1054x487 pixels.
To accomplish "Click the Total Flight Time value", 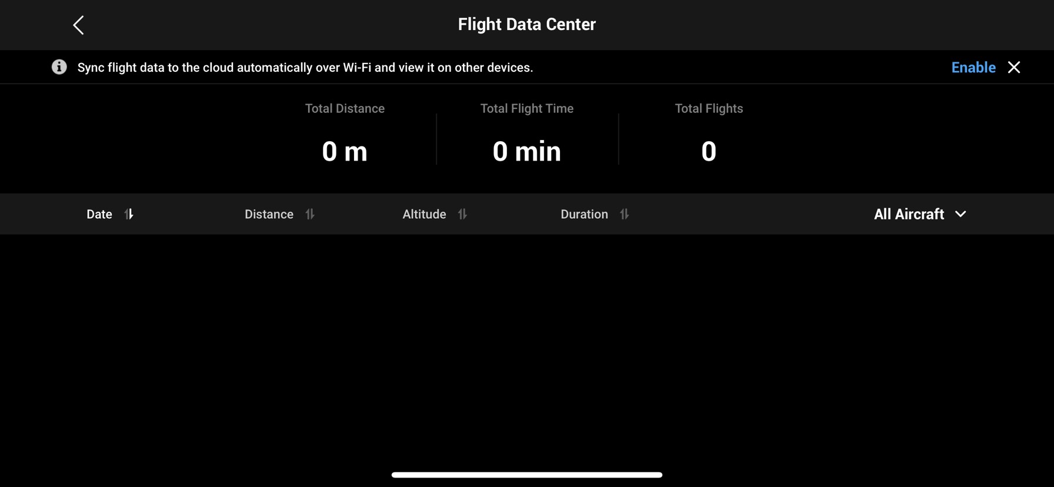I will [526, 151].
